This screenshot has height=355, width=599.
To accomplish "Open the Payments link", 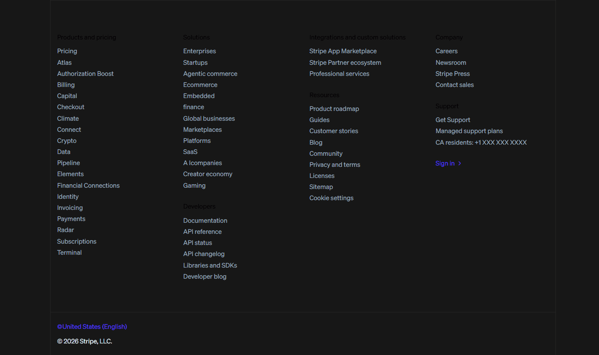I will [71, 219].
